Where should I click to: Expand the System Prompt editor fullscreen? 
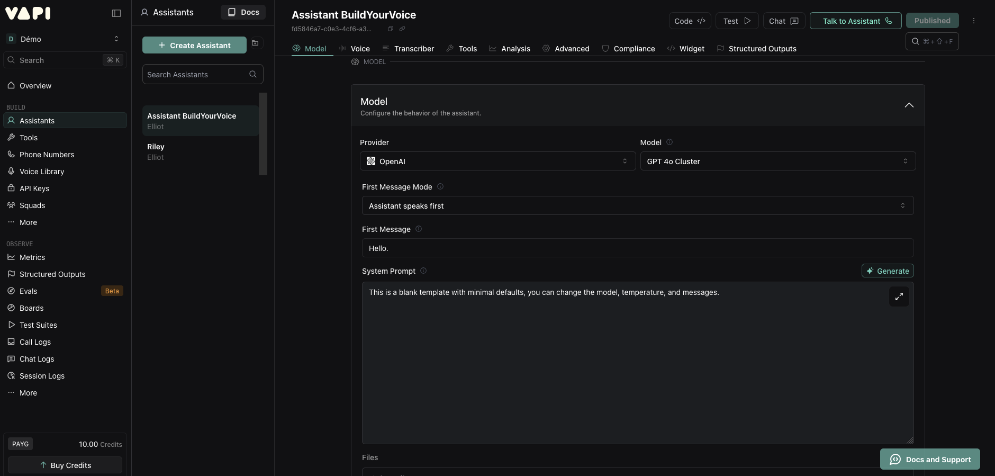[899, 297]
